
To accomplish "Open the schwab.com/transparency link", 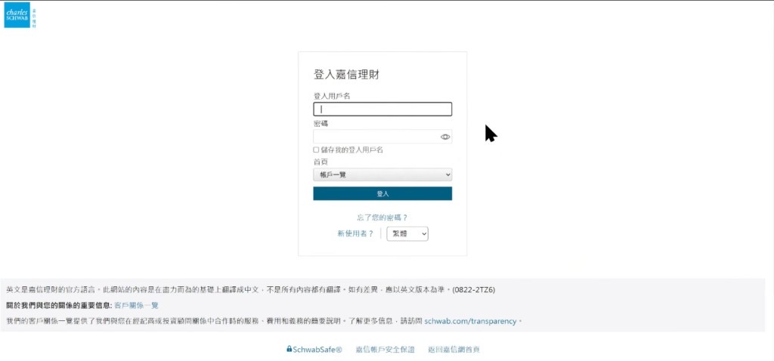I will [470, 321].
